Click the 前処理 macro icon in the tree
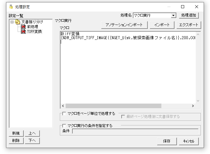Image resolution: width=210 pixels, height=154 pixels. coord(23,27)
